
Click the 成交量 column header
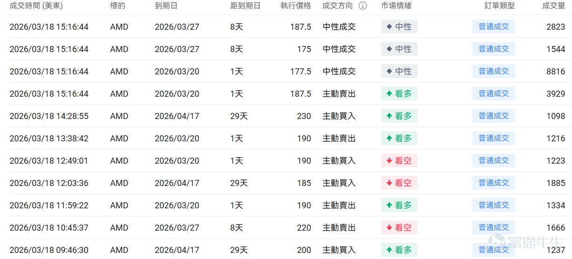[x=554, y=6]
